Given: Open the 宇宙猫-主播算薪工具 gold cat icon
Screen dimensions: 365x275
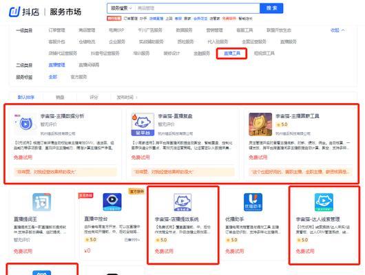Looking at the screenshot, I should pos(260,124).
